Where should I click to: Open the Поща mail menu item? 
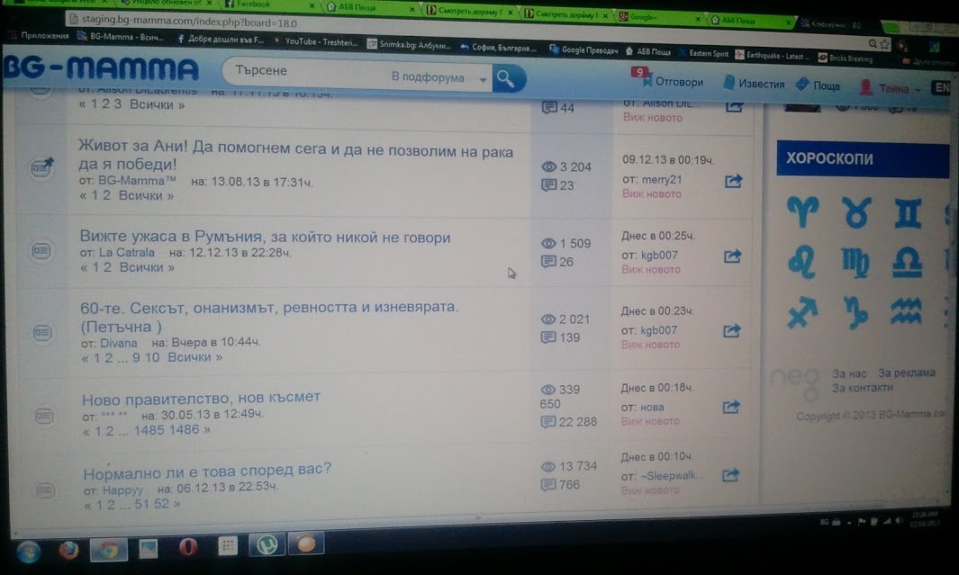[819, 85]
